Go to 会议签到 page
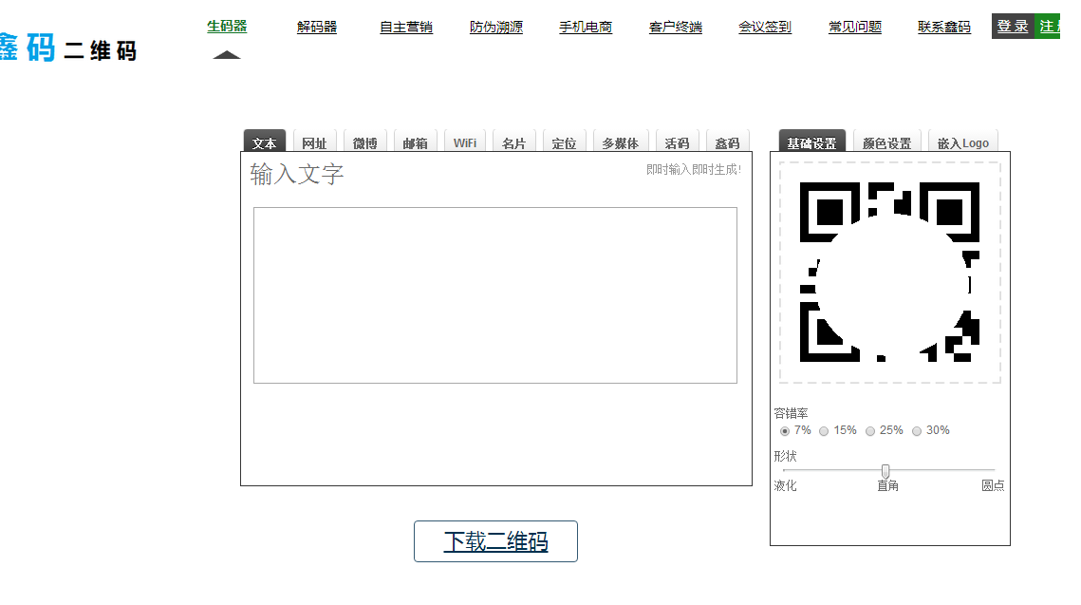This screenshot has width=1081, height=605. pyautogui.click(x=765, y=27)
